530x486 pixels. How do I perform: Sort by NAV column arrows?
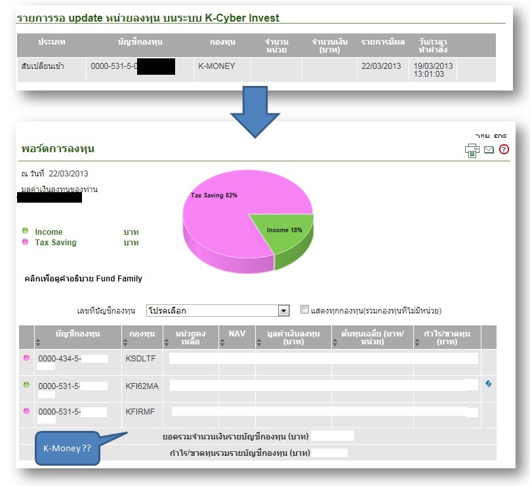(x=222, y=342)
